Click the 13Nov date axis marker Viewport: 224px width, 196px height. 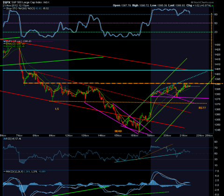click(x=85, y=135)
